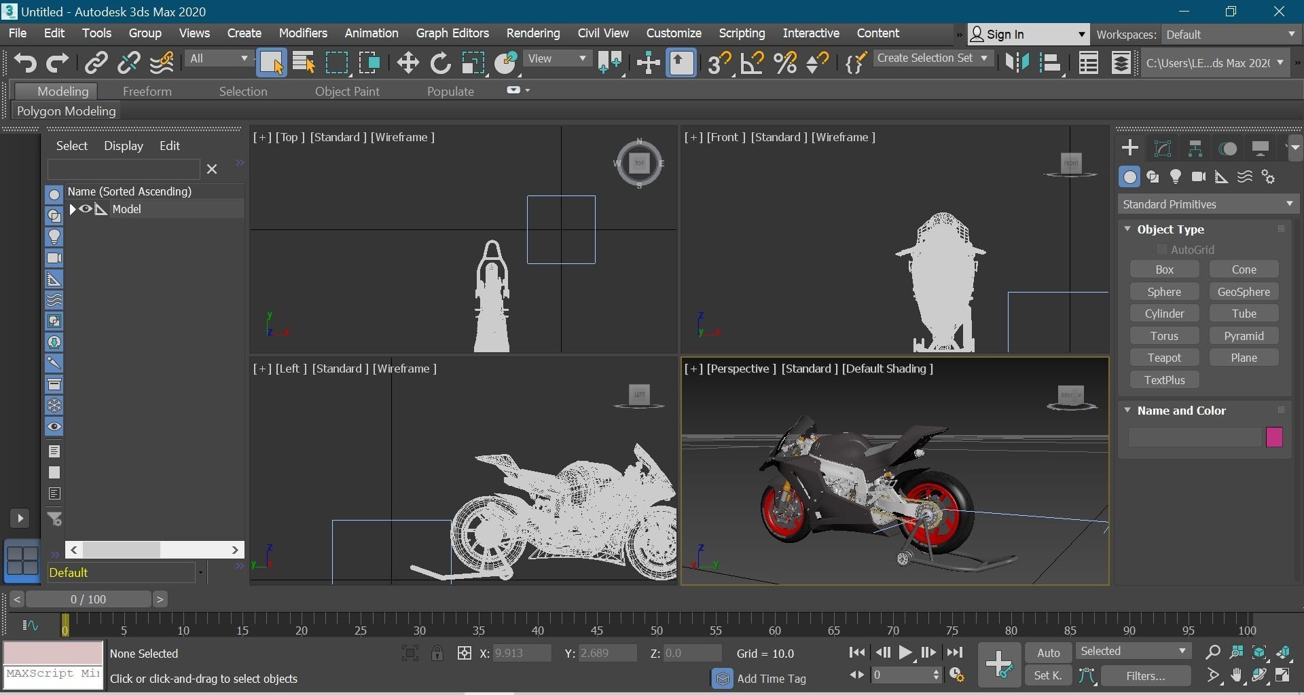Toggle visibility eye of Model
This screenshot has width=1304, height=695.
[86, 209]
